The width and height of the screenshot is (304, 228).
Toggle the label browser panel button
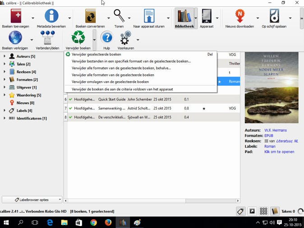point(241,211)
